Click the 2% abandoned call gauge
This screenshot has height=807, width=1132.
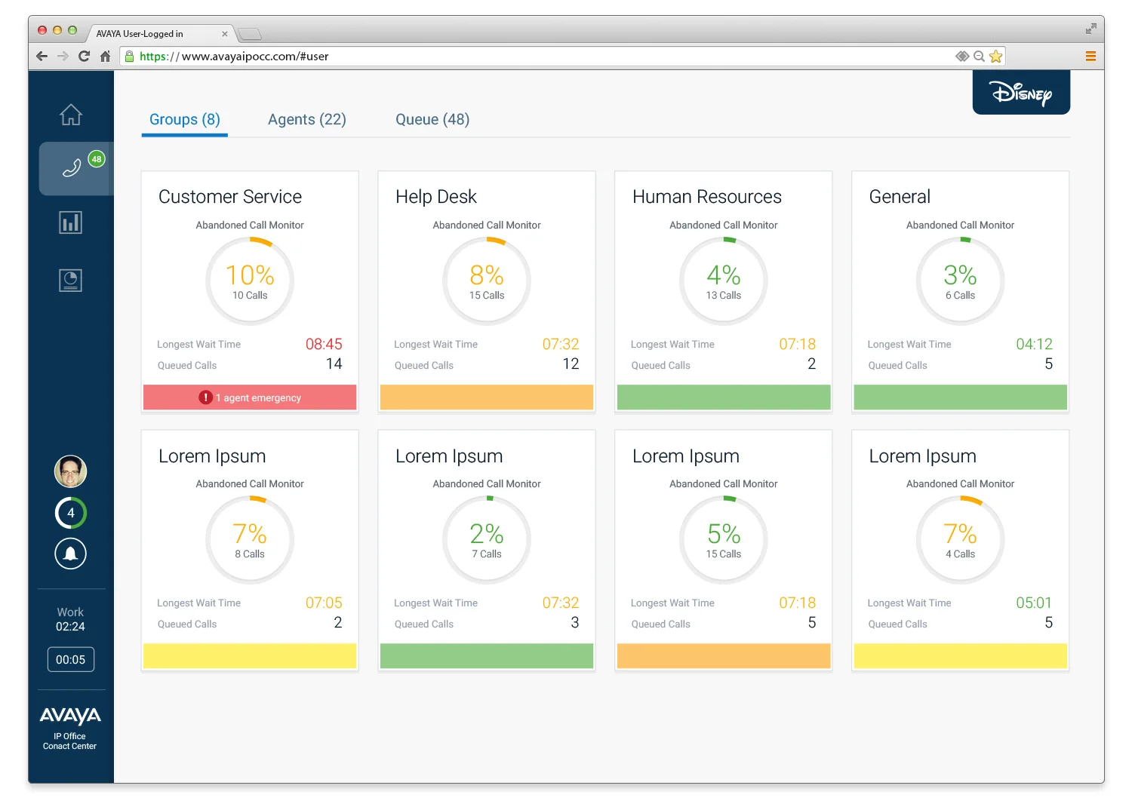(x=487, y=540)
